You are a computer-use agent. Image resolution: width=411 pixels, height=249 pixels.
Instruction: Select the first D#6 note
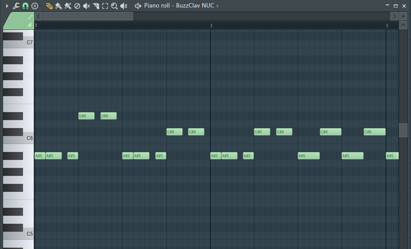pos(87,116)
